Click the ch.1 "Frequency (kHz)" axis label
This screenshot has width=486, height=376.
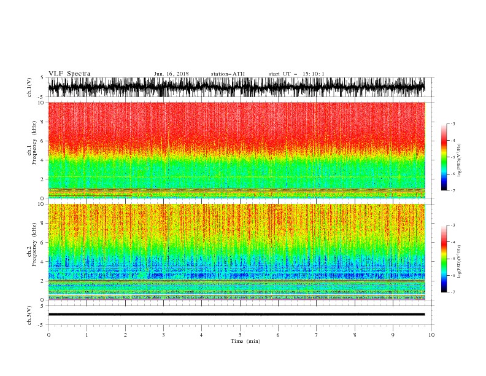pyautogui.click(x=34, y=143)
